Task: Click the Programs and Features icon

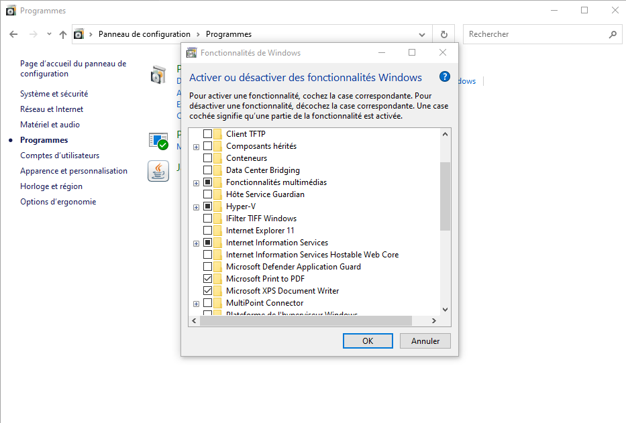Action: tap(158, 74)
